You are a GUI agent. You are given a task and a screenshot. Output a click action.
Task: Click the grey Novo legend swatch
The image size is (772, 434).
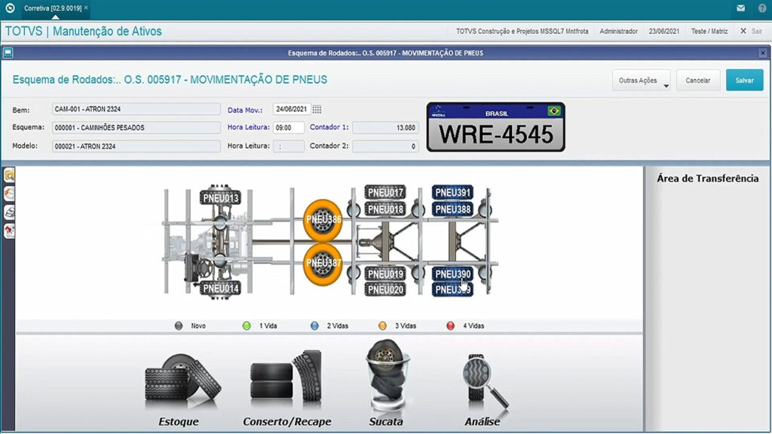point(179,325)
